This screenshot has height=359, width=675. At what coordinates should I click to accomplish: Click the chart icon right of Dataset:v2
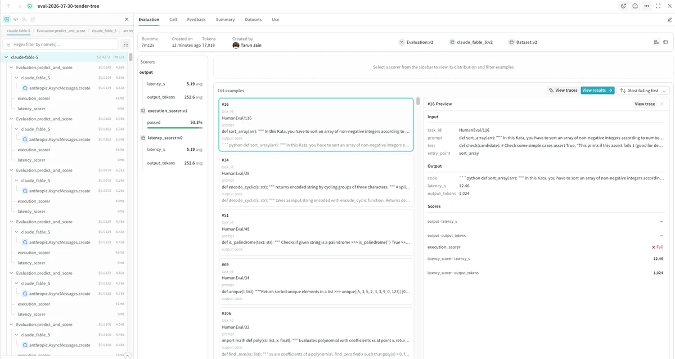(x=656, y=42)
